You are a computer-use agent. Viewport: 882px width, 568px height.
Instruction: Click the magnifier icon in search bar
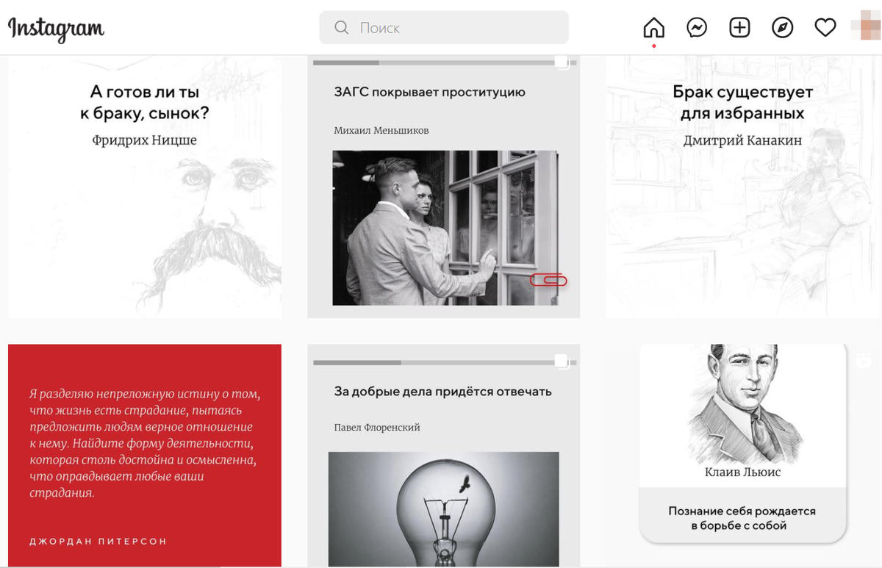tap(341, 28)
